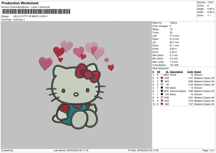
Task: Select the Trims value 25
Action: tap(171, 32)
